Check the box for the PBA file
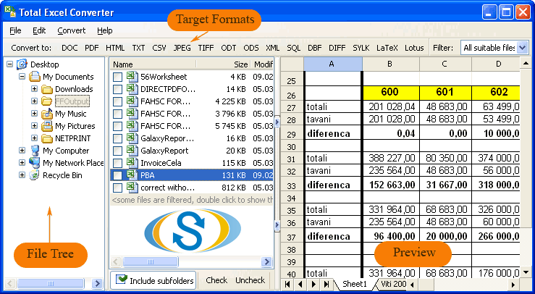535x294 pixels. 117,175
